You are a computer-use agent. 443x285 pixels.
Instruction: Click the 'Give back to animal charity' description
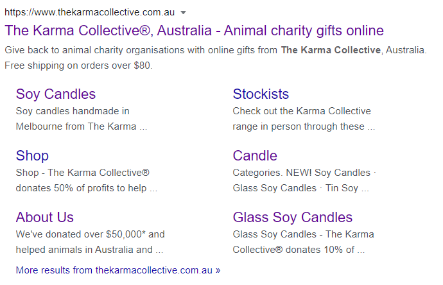pyautogui.click(x=141, y=49)
